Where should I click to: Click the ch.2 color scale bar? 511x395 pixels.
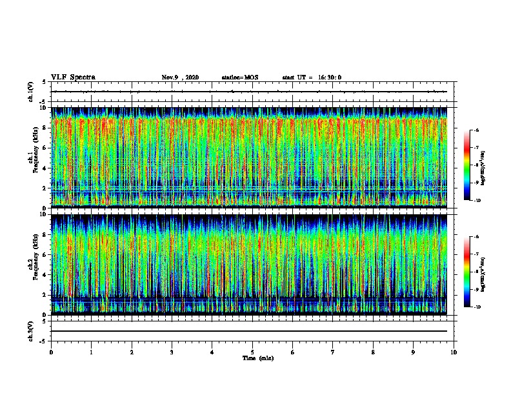pos(466,272)
